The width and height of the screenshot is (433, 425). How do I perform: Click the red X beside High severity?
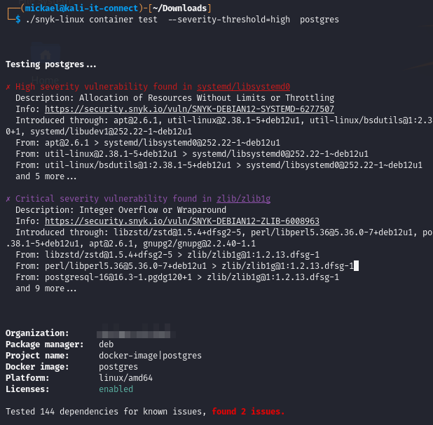coord(8,87)
